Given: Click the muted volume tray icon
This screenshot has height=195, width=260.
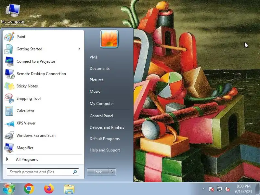Looking at the screenshot, I should [227, 189].
